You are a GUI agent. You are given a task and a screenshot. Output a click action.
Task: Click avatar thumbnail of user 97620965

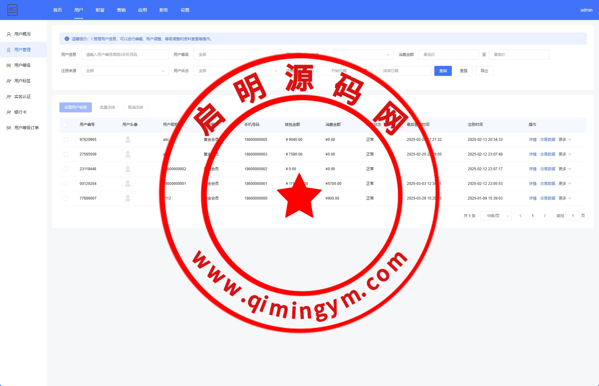click(127, 140)
